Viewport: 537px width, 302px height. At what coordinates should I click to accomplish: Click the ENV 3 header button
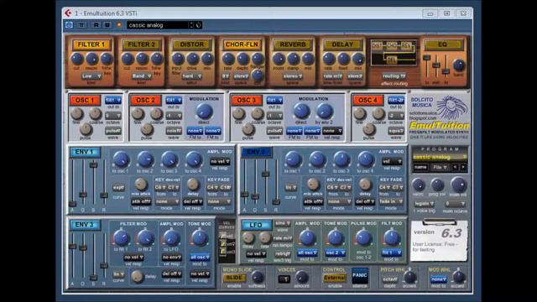point(85,225)
